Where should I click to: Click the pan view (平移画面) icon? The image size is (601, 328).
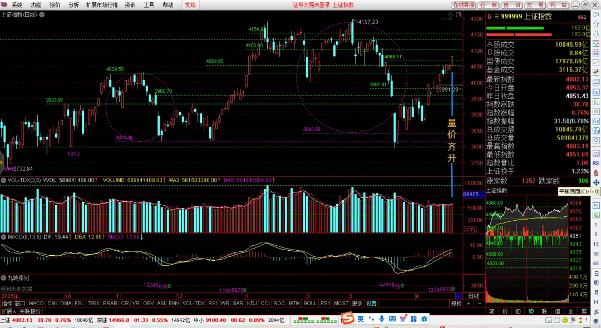[596, 183]
